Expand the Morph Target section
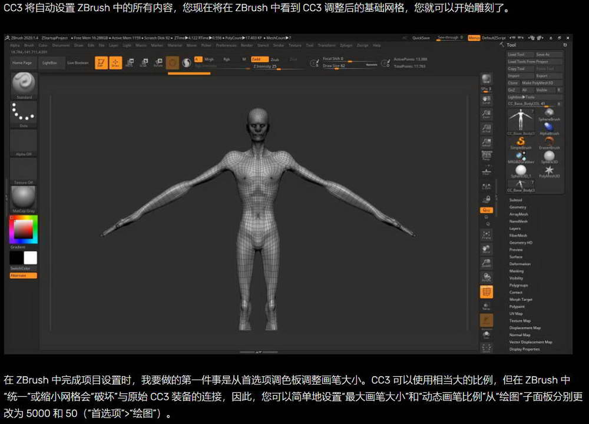589x424 pixels. (521, 300)
